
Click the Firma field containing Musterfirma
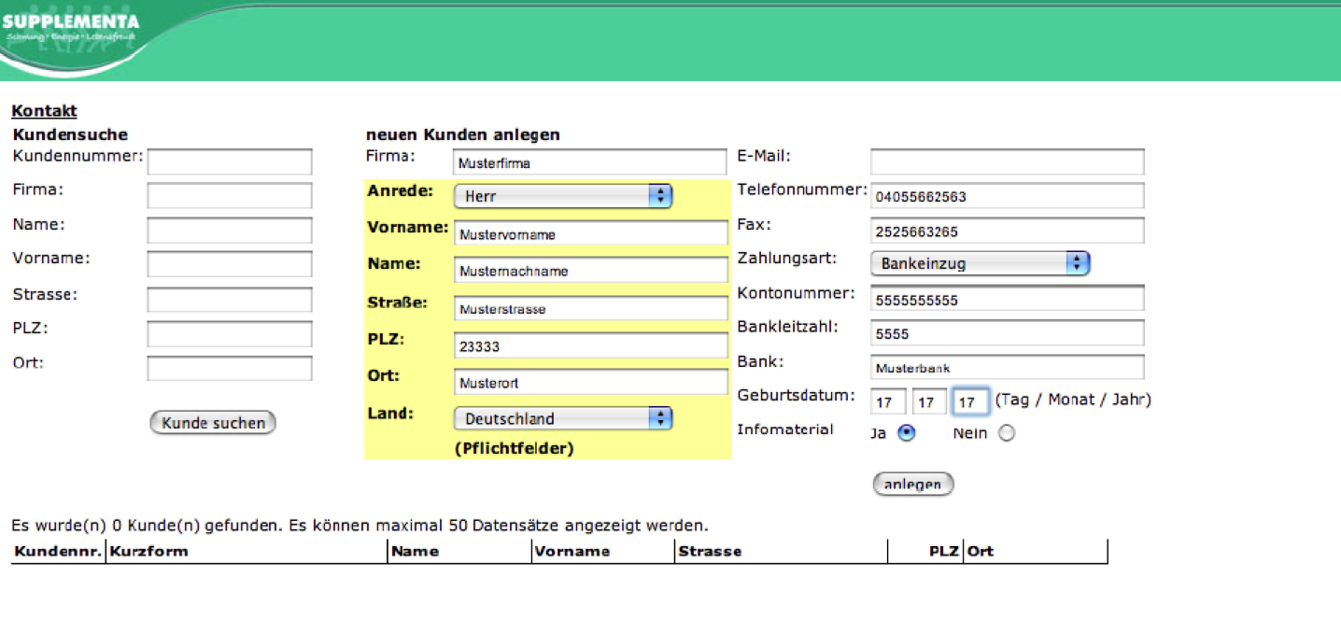589,162
